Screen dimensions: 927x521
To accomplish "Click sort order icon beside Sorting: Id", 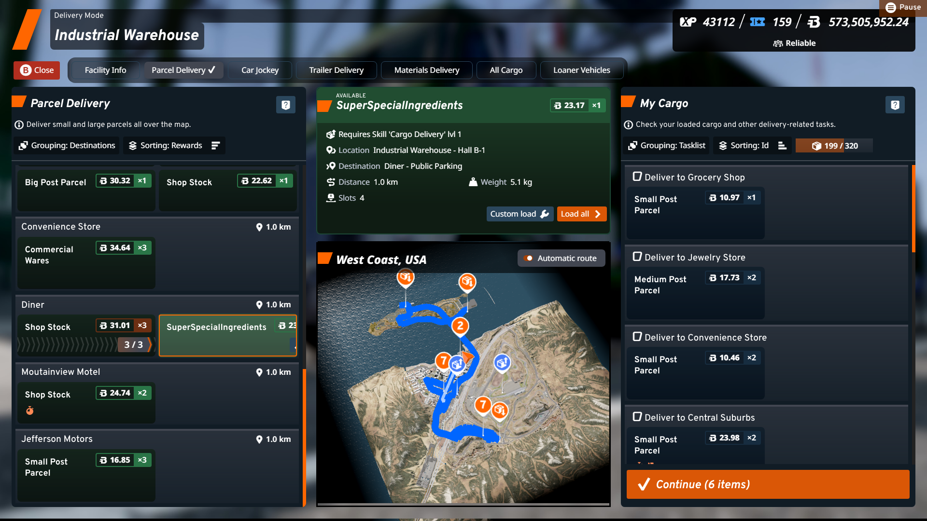I will pos(782,146).
